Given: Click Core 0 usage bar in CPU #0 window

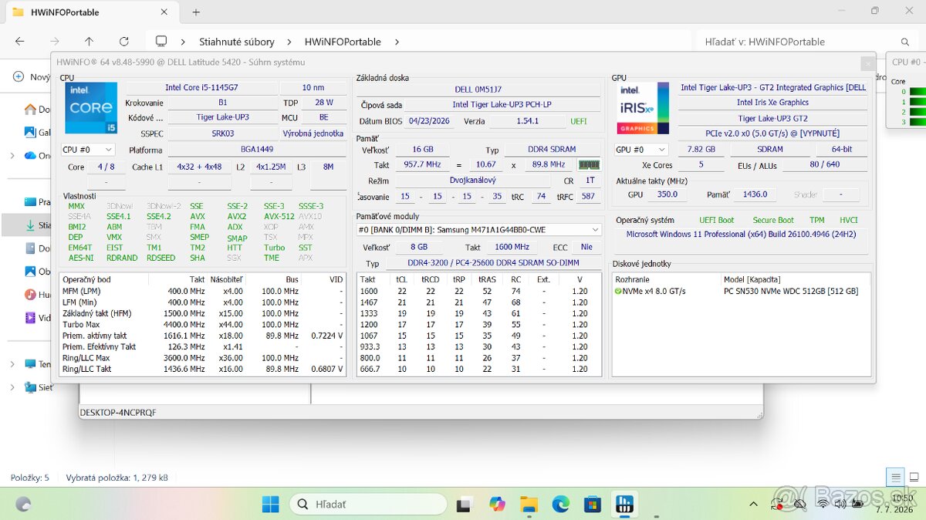Looking at the screenshot, I should click(917, 92).
